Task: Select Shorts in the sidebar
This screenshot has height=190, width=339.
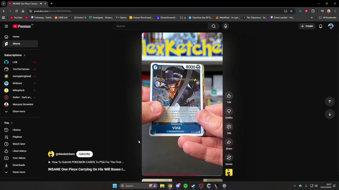Action: [x=20, y=44]
